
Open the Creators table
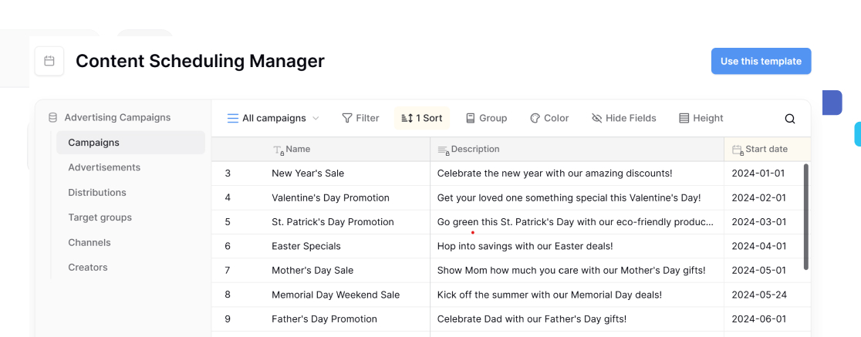point(88,268)
